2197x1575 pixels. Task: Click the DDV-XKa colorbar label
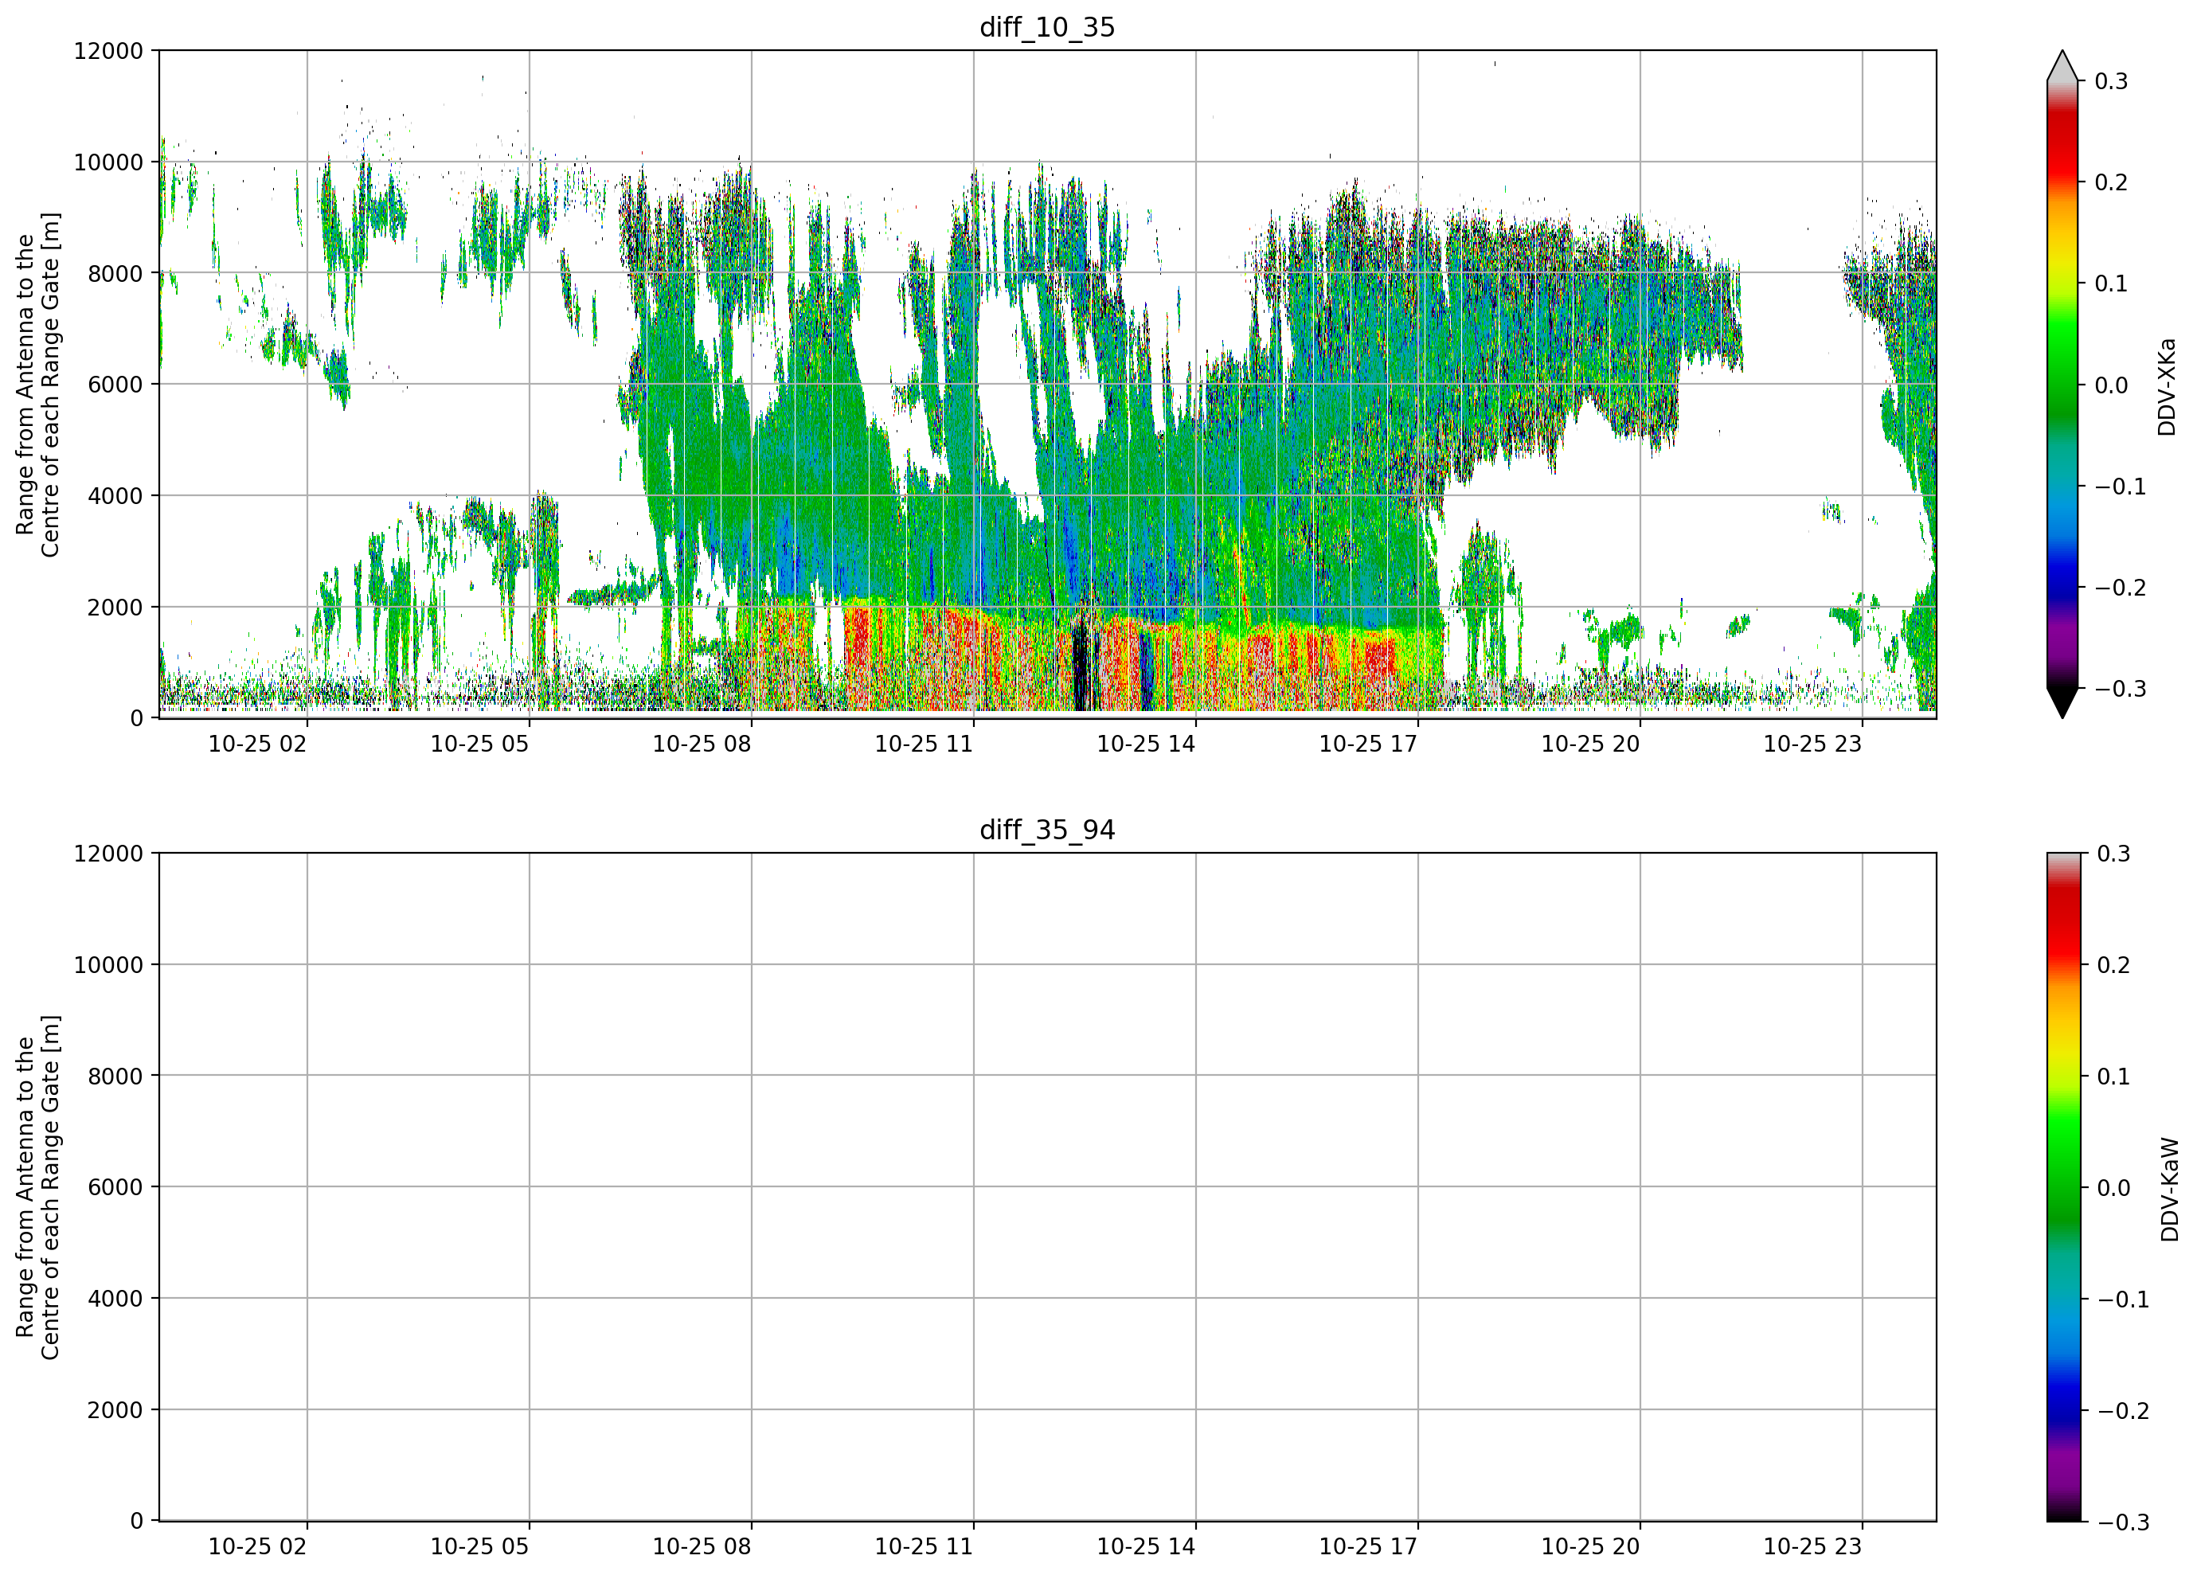(x=2167, y=386)
